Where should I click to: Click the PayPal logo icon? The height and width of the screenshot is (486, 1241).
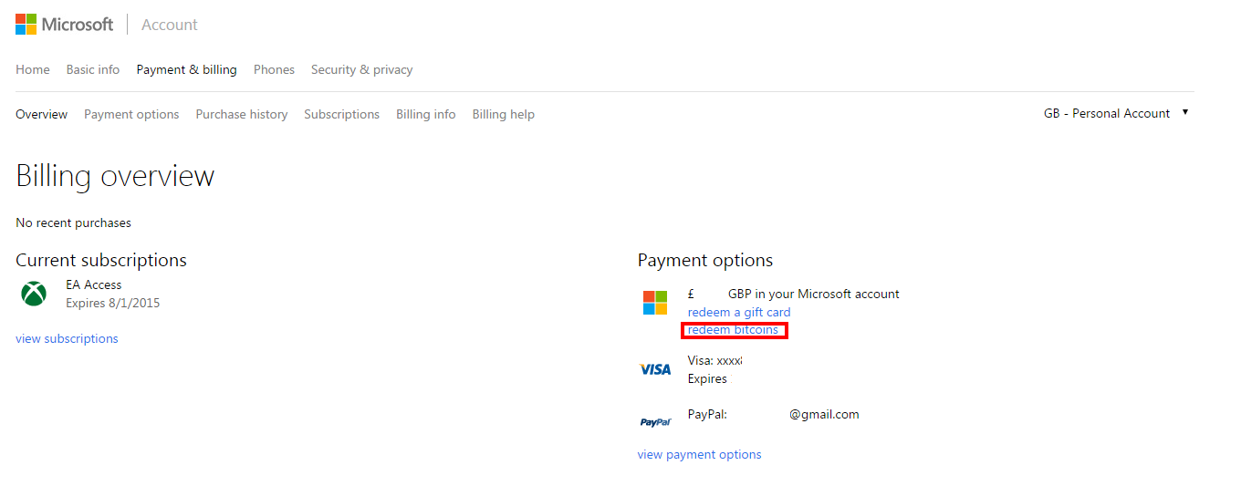click(x=655, y=422)
